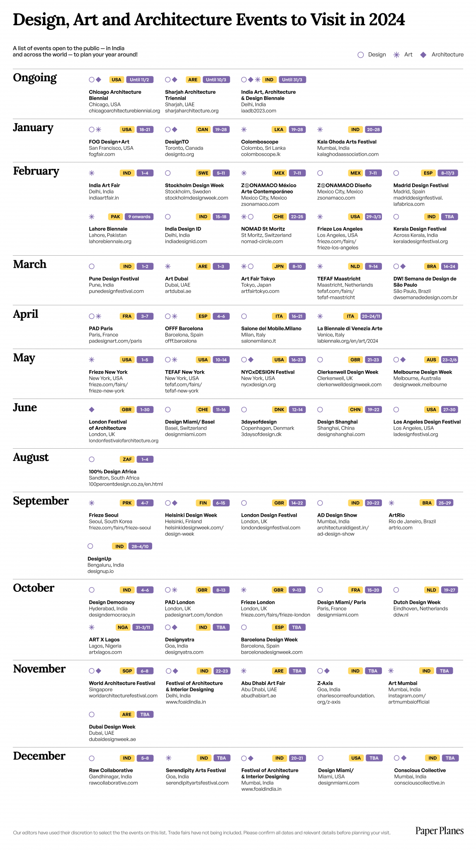This screenshot has width=476, height=850.
Task: Click the design circle icon above 100% Design Africa
Action: click(92, 459)
